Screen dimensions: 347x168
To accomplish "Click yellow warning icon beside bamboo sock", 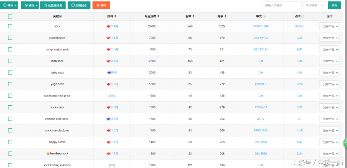I will point(48,154).
